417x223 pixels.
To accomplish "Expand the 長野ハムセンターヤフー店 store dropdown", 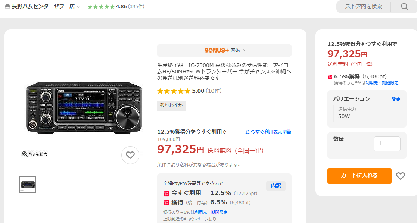I will coord(79,7).
